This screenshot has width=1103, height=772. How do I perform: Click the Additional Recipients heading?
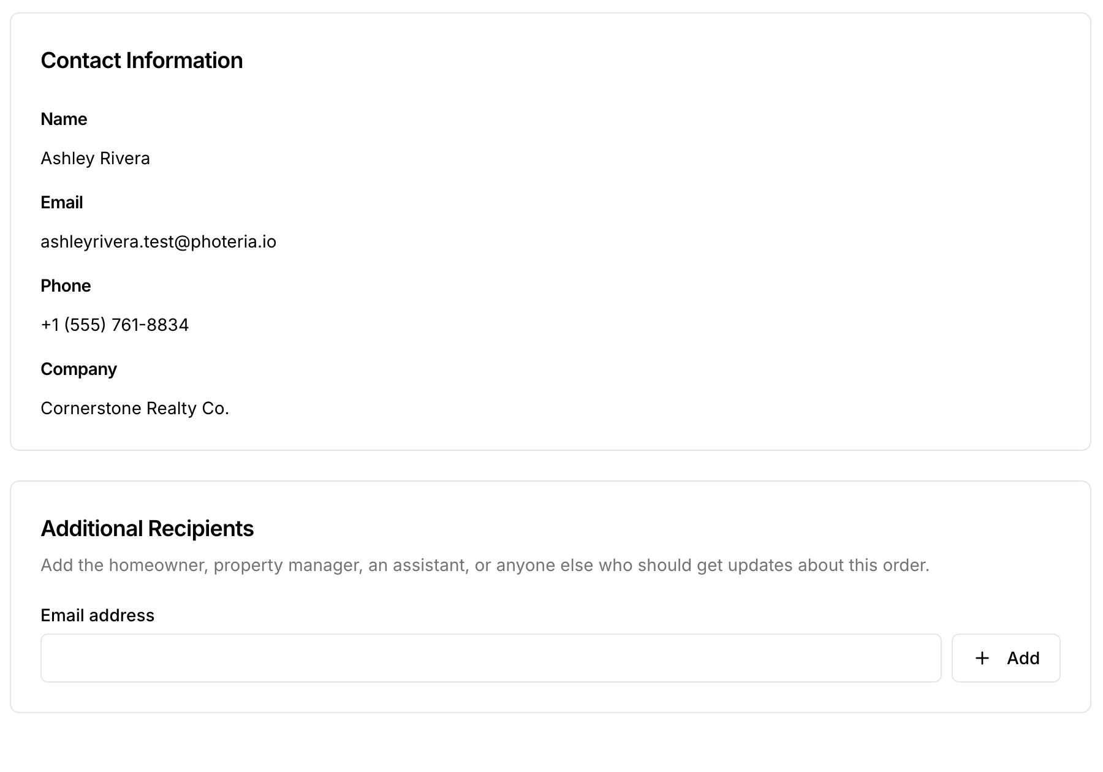click(147, 529)
